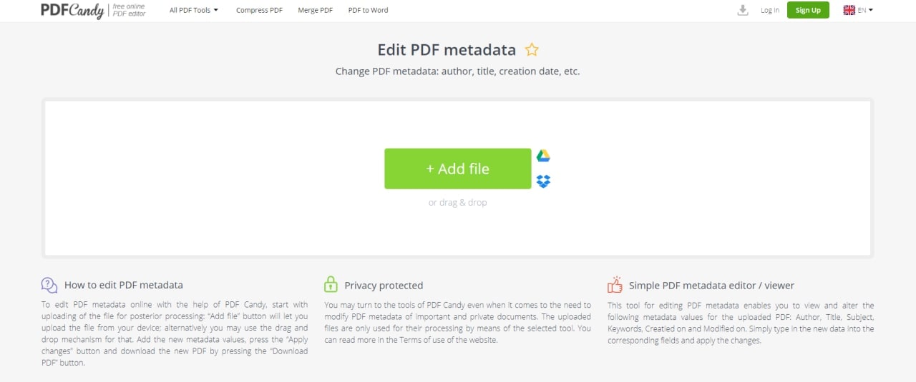The width and height of the screenshot is (916, 382).
Task: Add page to favorites with star icon
Action: pyautogui.click(x=532, y=50)
